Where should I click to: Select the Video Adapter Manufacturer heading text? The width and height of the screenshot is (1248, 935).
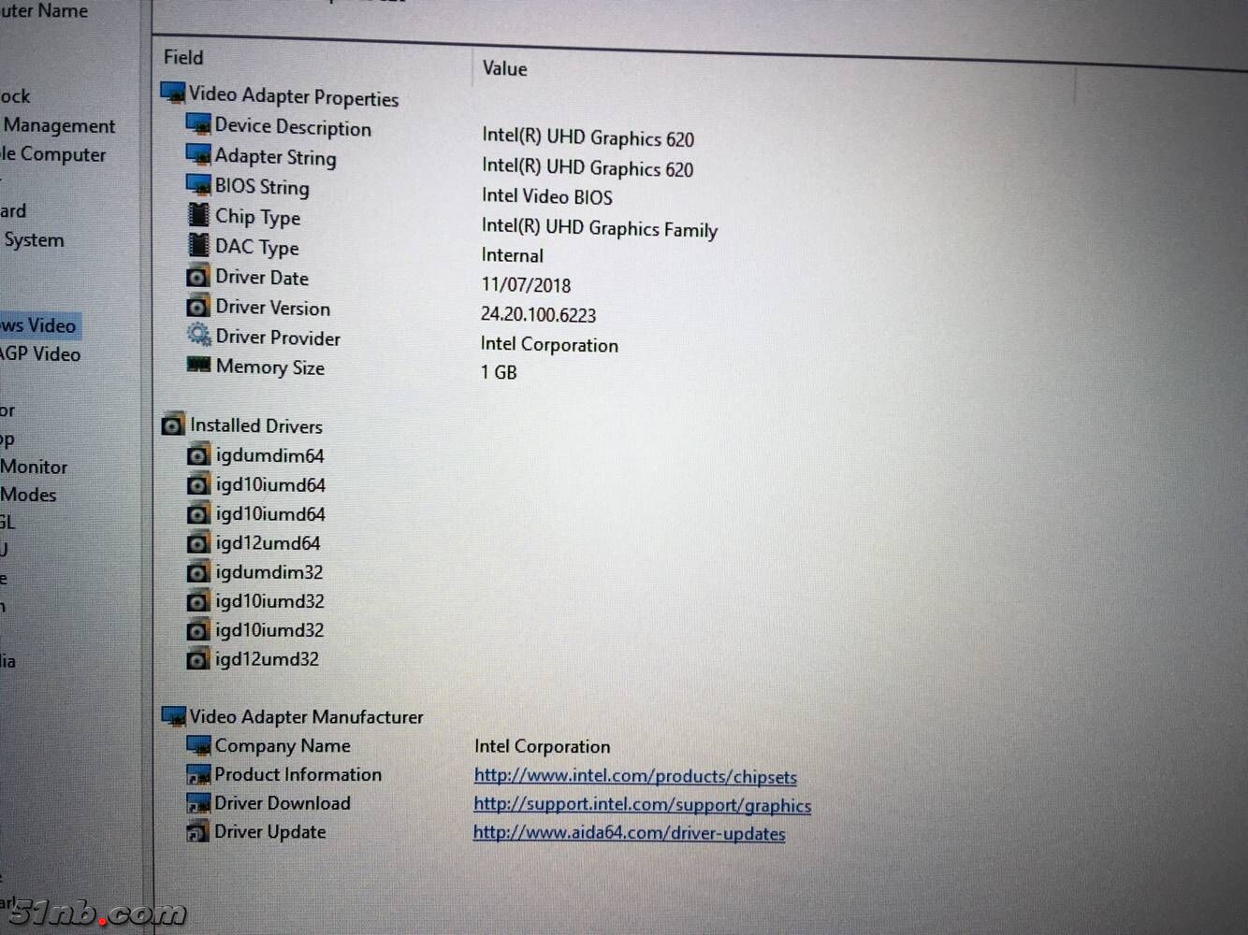coord(307,717)
